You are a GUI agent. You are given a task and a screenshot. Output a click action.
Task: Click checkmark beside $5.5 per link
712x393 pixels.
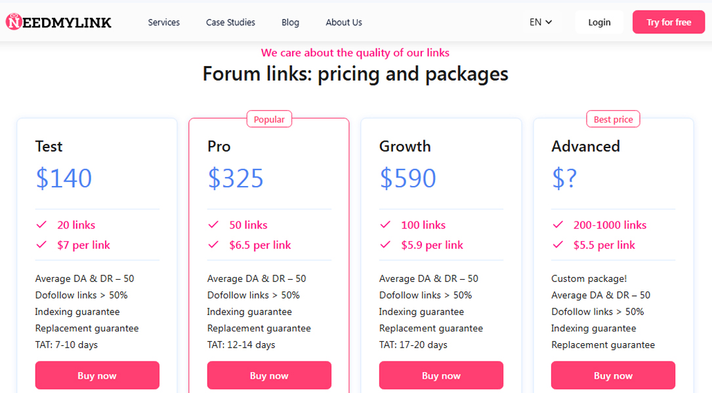click(x=558, y=245)
